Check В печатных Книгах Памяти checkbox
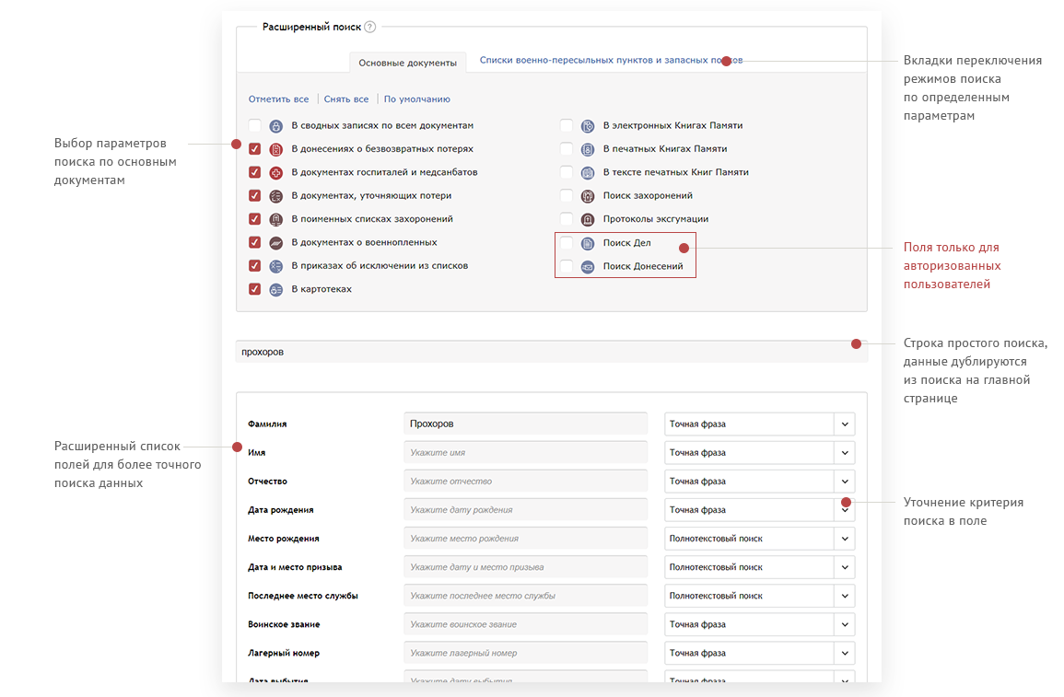The image size is (1064, 697). coord(566,148)
